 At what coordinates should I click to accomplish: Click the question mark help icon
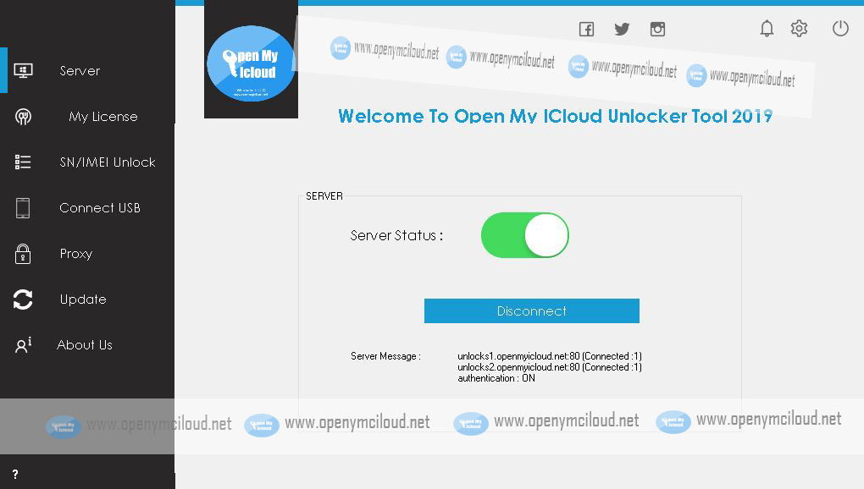click(x=15, y=474)
